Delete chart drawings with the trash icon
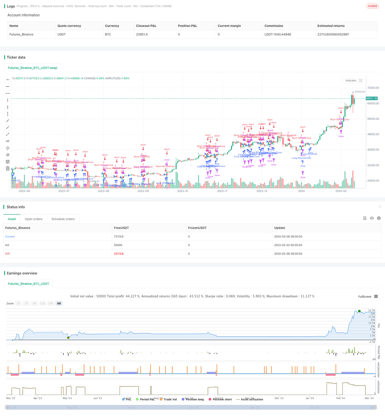The height and width of the screenshot is (416, 385). pos(8,168)
